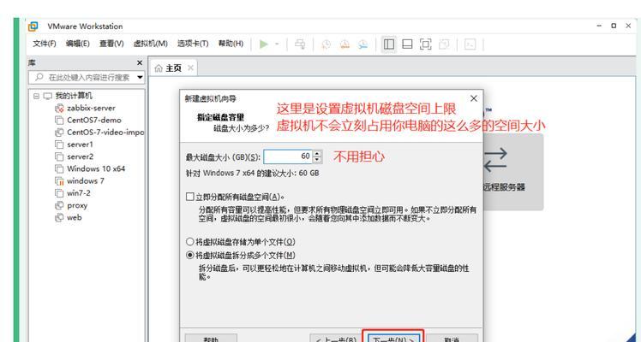The image size is (641, 342).
Task: Open console view toolbar icon
Action: (470, 44)
